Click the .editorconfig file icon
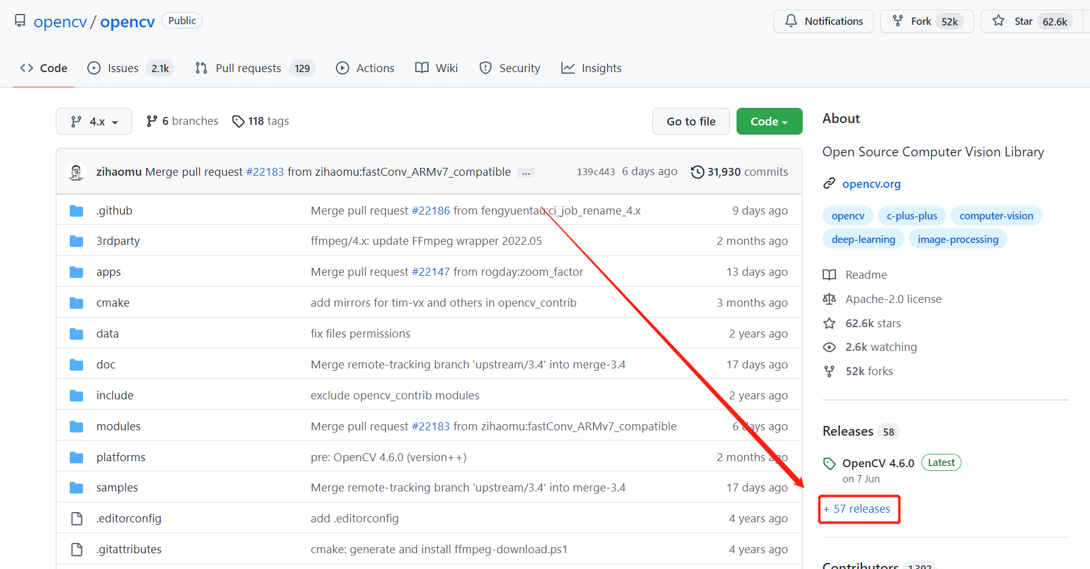The width and height of the screenshot is (1090, 569). coord(76,519)
